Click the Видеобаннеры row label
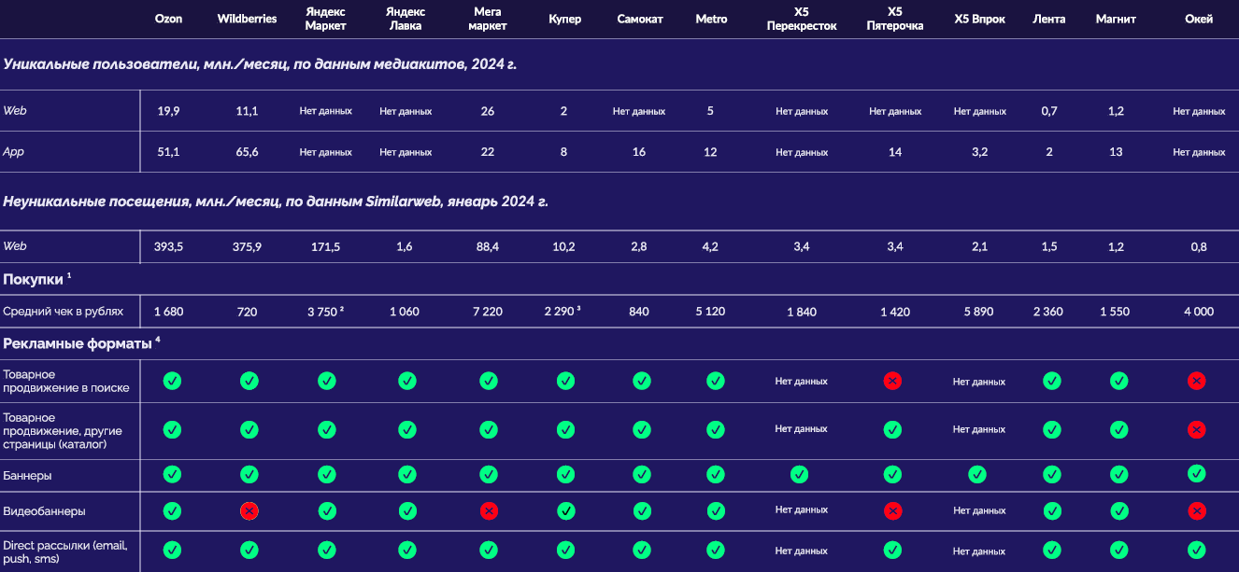The width and height of the screenshot is (1239, 572). tap(44, 511)
